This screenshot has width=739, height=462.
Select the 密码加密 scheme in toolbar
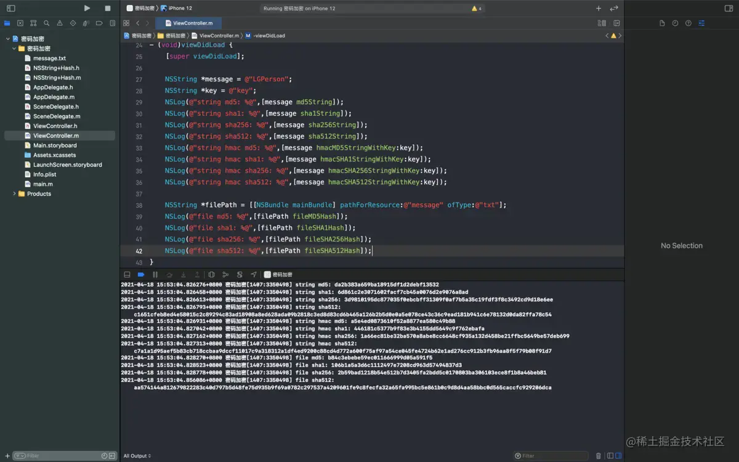click(140, 8)
